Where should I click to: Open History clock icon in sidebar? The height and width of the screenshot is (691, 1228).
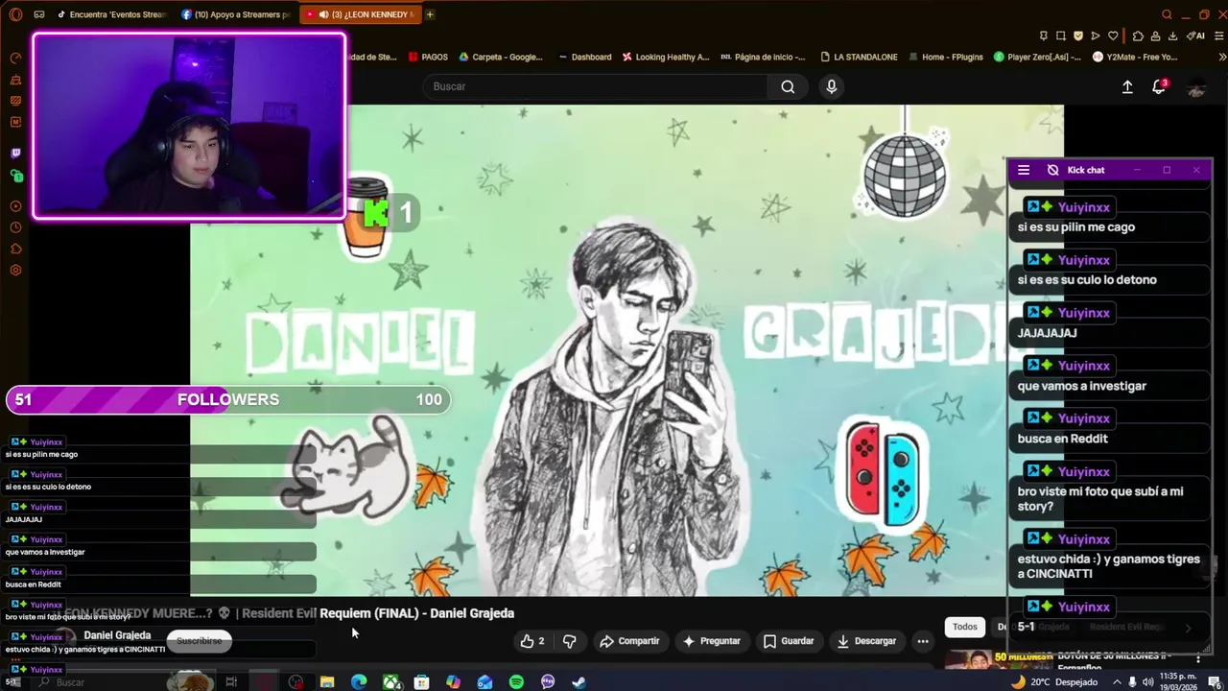click(15, 227)
